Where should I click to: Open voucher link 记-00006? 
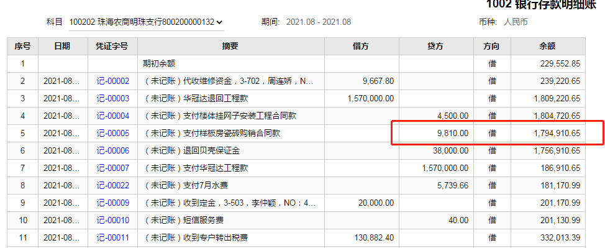pos(112,150)
